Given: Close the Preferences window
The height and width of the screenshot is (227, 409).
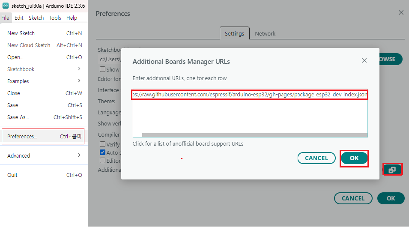Looking at the screenshot, I should pyautogui.click(x=401, y=12).
